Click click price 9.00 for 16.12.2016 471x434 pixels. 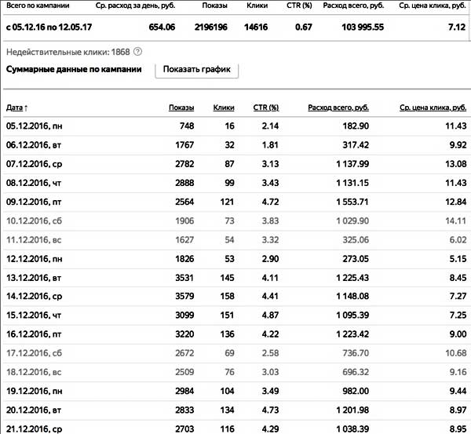[x=458, y=334]
